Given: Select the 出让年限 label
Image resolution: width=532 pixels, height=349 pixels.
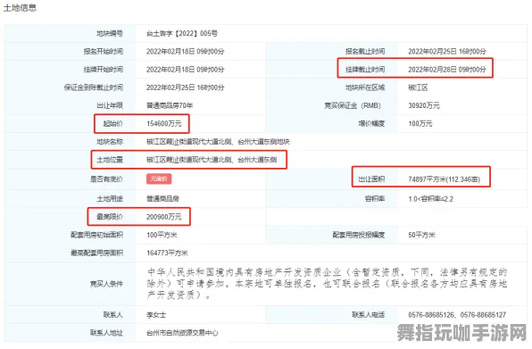Looking at the screenshot, I should [x=110, y=105].
